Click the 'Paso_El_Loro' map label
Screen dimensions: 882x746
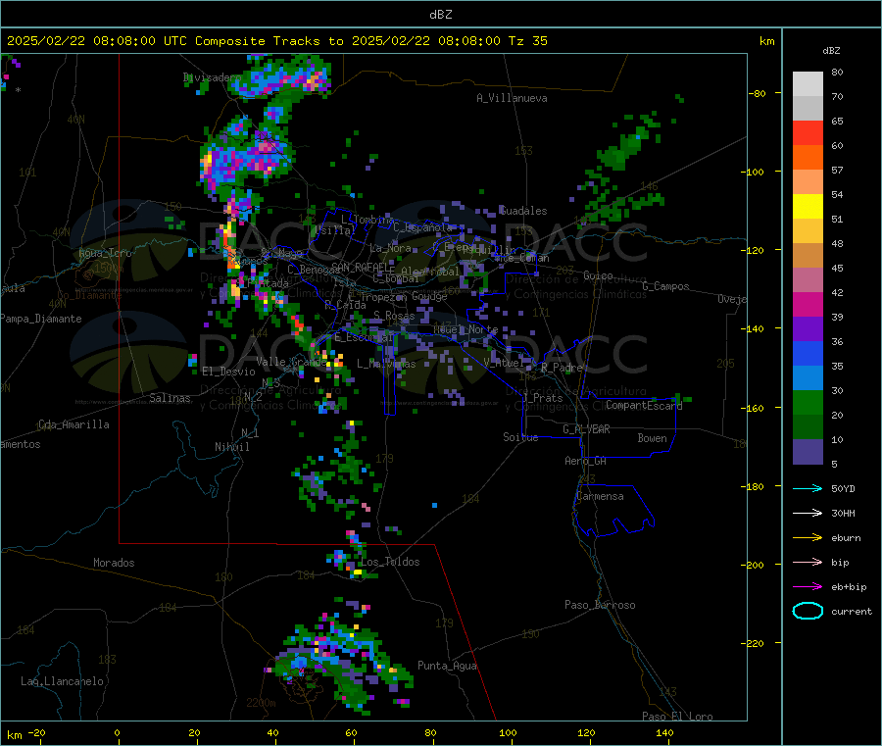point(677,717)
